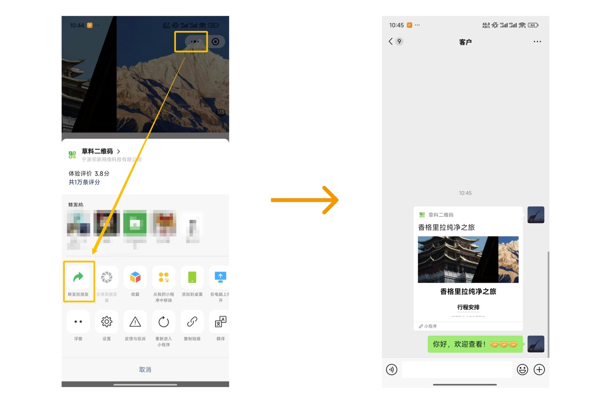The width and height of the screenshot is (611, 403).
Task: Tap the mini program close circle button
Action: [215, 42]
